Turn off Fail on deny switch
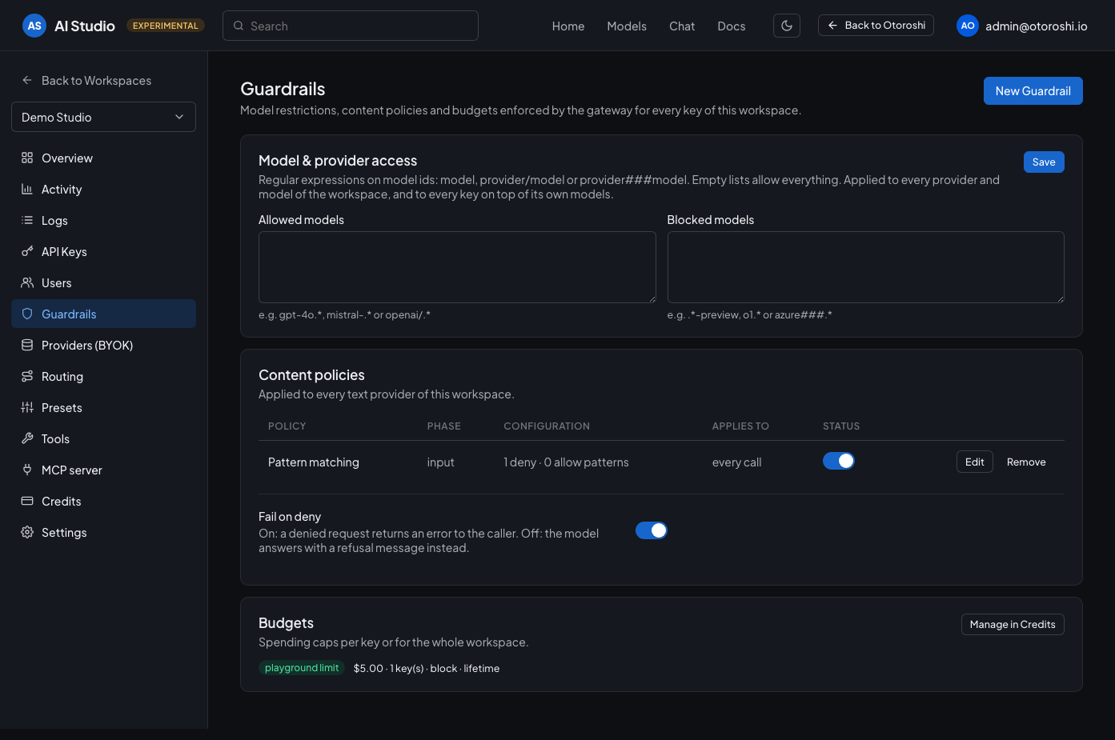Image resolution: width=1115 pixels, height=740 pixels. click(x=652, y=530)
